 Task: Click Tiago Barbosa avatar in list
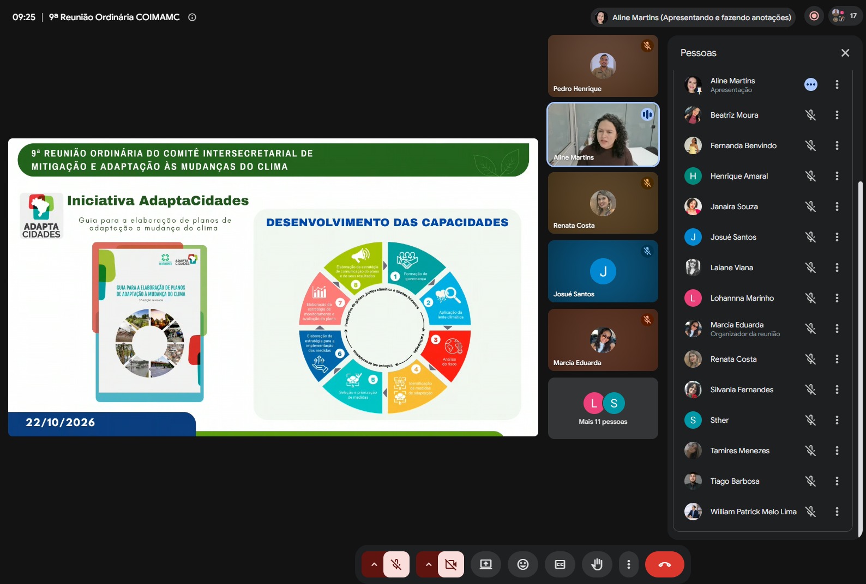[x=693, y=481]
